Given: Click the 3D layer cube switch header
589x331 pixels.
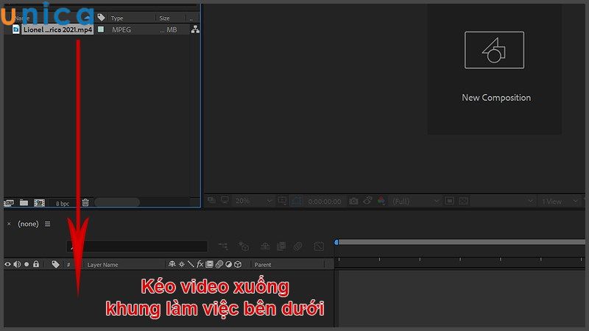Looking at the screenshot, I should coord(238,264).
